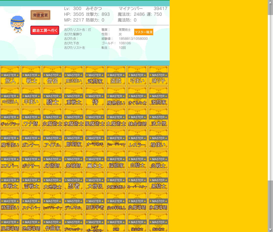Select the 風水士 job badge
Image resolution: width=273 pixels, height=232 pixels.
(95, 159)
